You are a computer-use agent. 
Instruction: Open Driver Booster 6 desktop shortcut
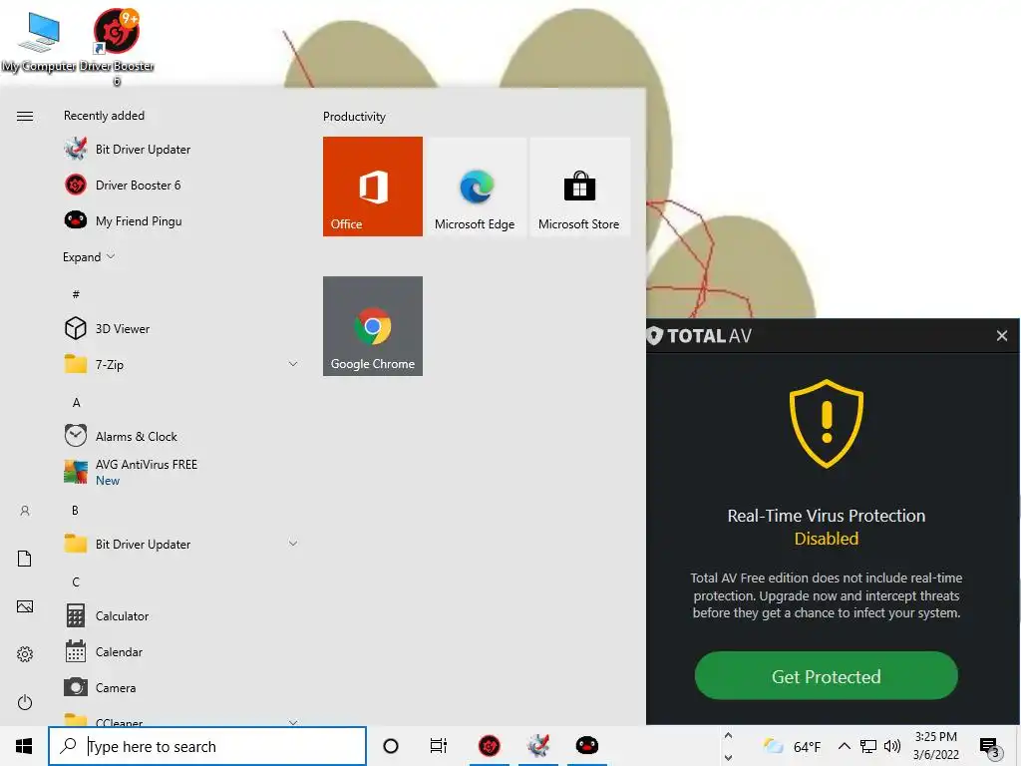click(117, 47)
